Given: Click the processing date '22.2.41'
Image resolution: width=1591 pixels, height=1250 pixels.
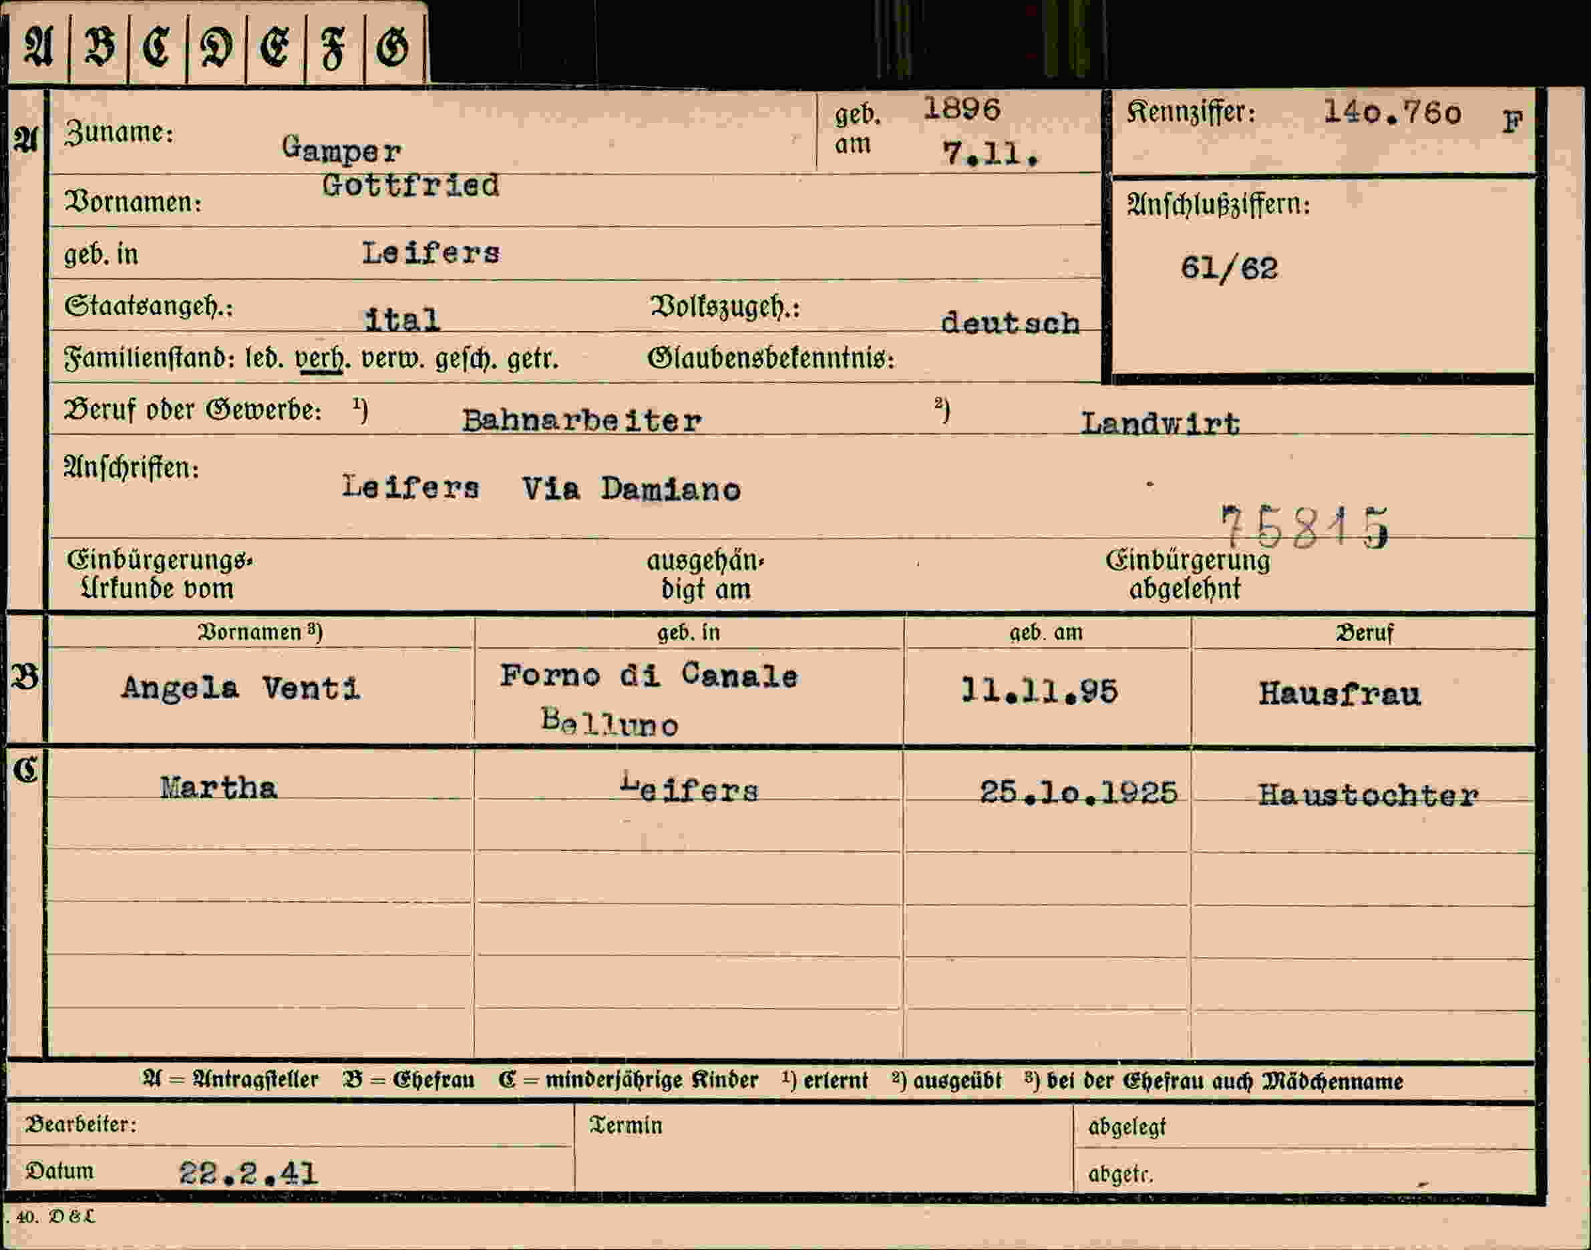Looking at the screenshot, I should click(248, 1173).
